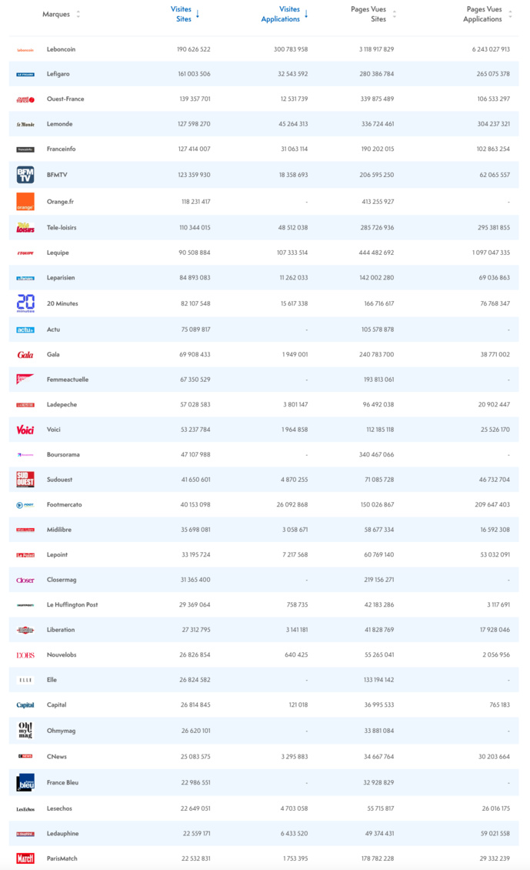This screenshot has width=530, height=870.
Task: Click the Voici red logo
Action: pos(25,430)
